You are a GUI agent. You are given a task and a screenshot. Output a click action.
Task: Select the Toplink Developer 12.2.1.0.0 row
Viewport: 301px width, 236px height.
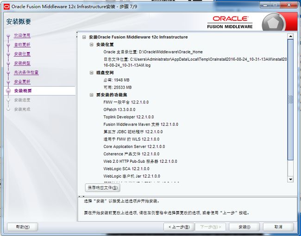click(129, 117)
